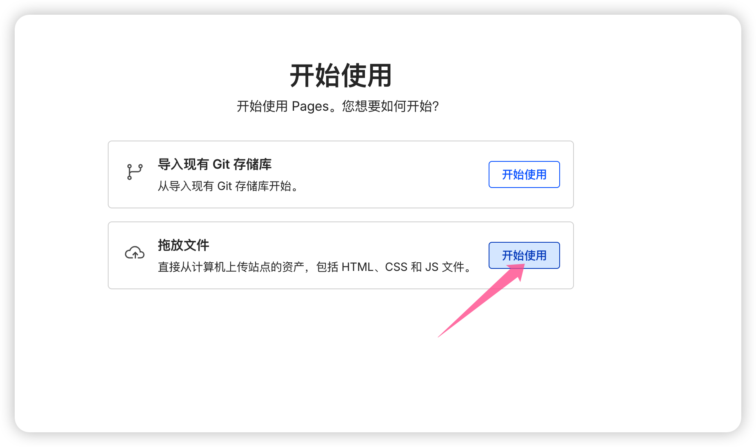
Task: Click the Git branch icon
Action: [135, 172]
